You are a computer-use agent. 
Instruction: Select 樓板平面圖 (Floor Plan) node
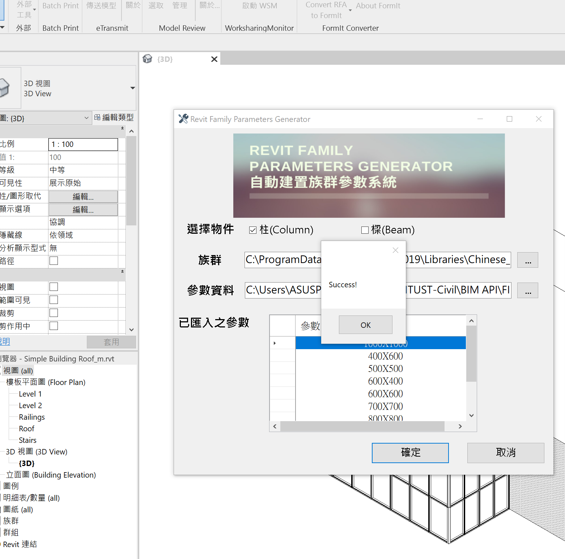[x=46, y=382]
